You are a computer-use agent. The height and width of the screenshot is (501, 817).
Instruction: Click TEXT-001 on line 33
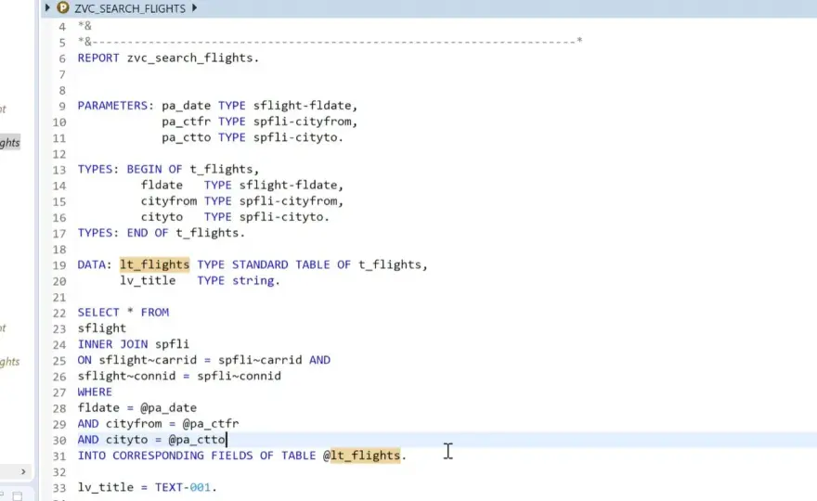tap(182, 487)
